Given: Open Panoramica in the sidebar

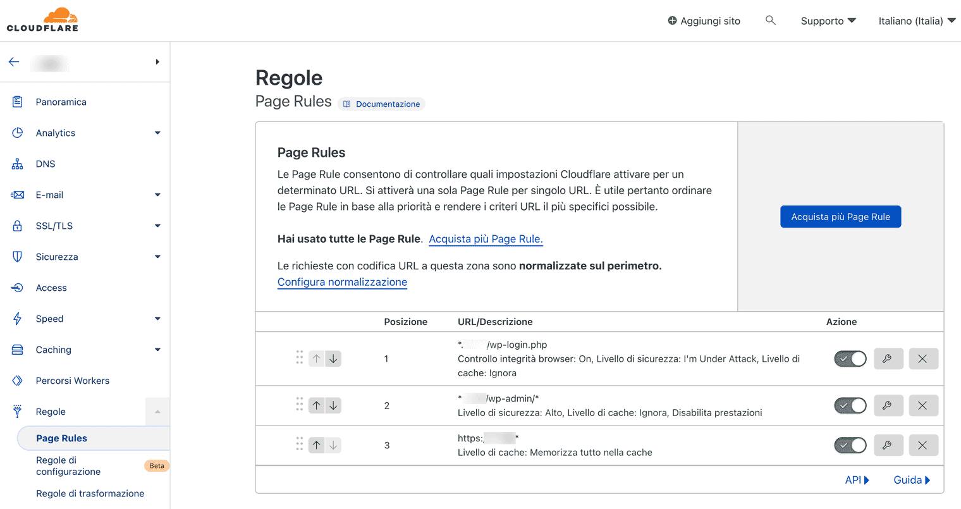Looking at the screenshot, I should (61, 102).
